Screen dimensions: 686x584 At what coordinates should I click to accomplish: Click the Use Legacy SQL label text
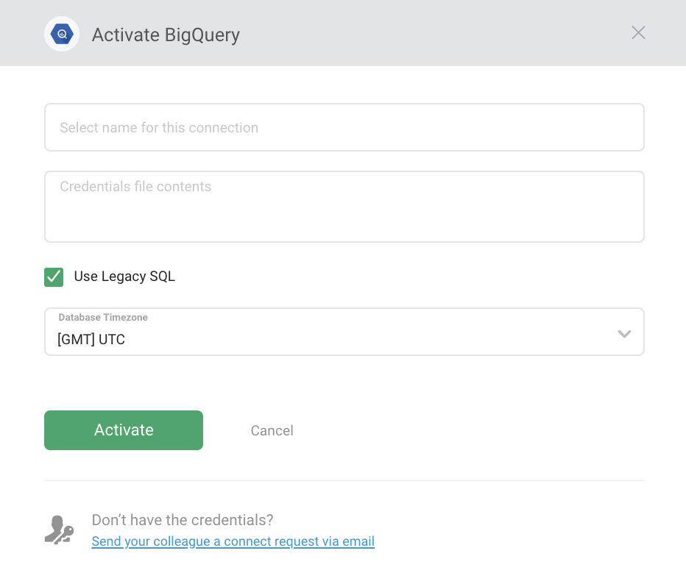[x=124, y=277]
